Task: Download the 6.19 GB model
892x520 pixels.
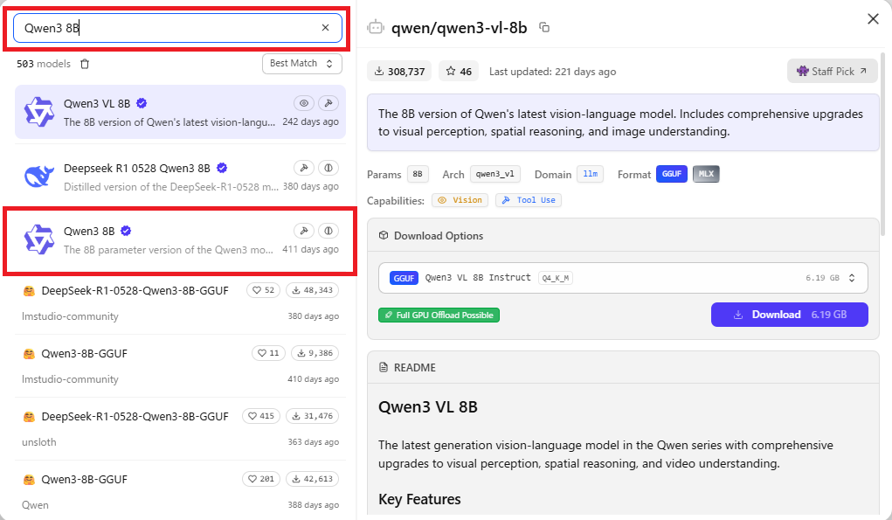Action: click(790, 315)
